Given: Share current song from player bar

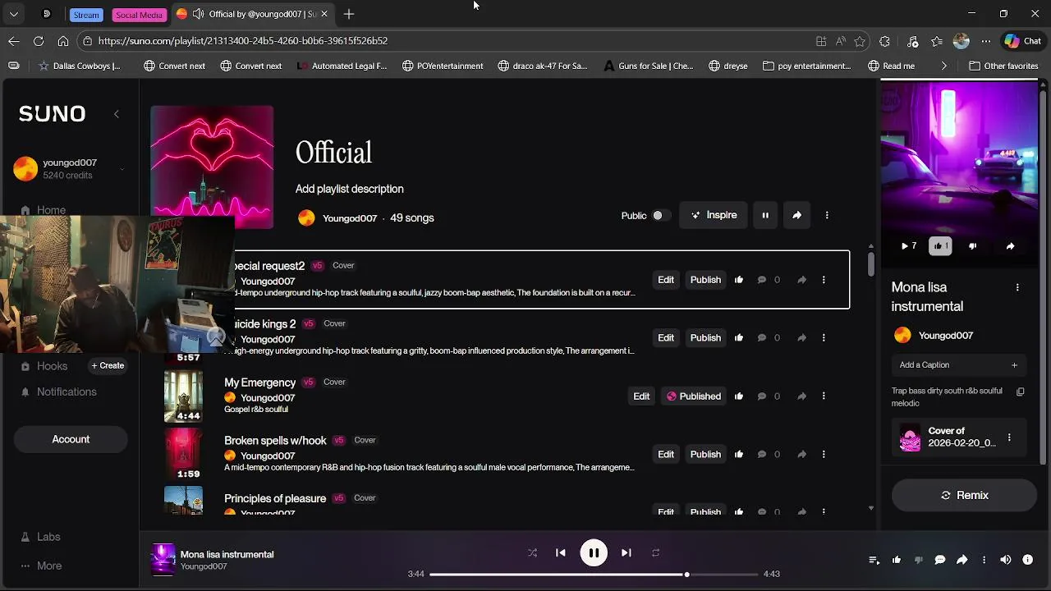Looking at the screenshot, I should point(962,560).
